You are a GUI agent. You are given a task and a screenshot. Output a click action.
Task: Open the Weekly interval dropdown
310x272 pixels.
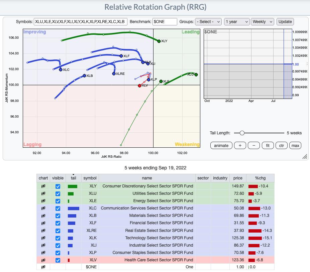263,22
